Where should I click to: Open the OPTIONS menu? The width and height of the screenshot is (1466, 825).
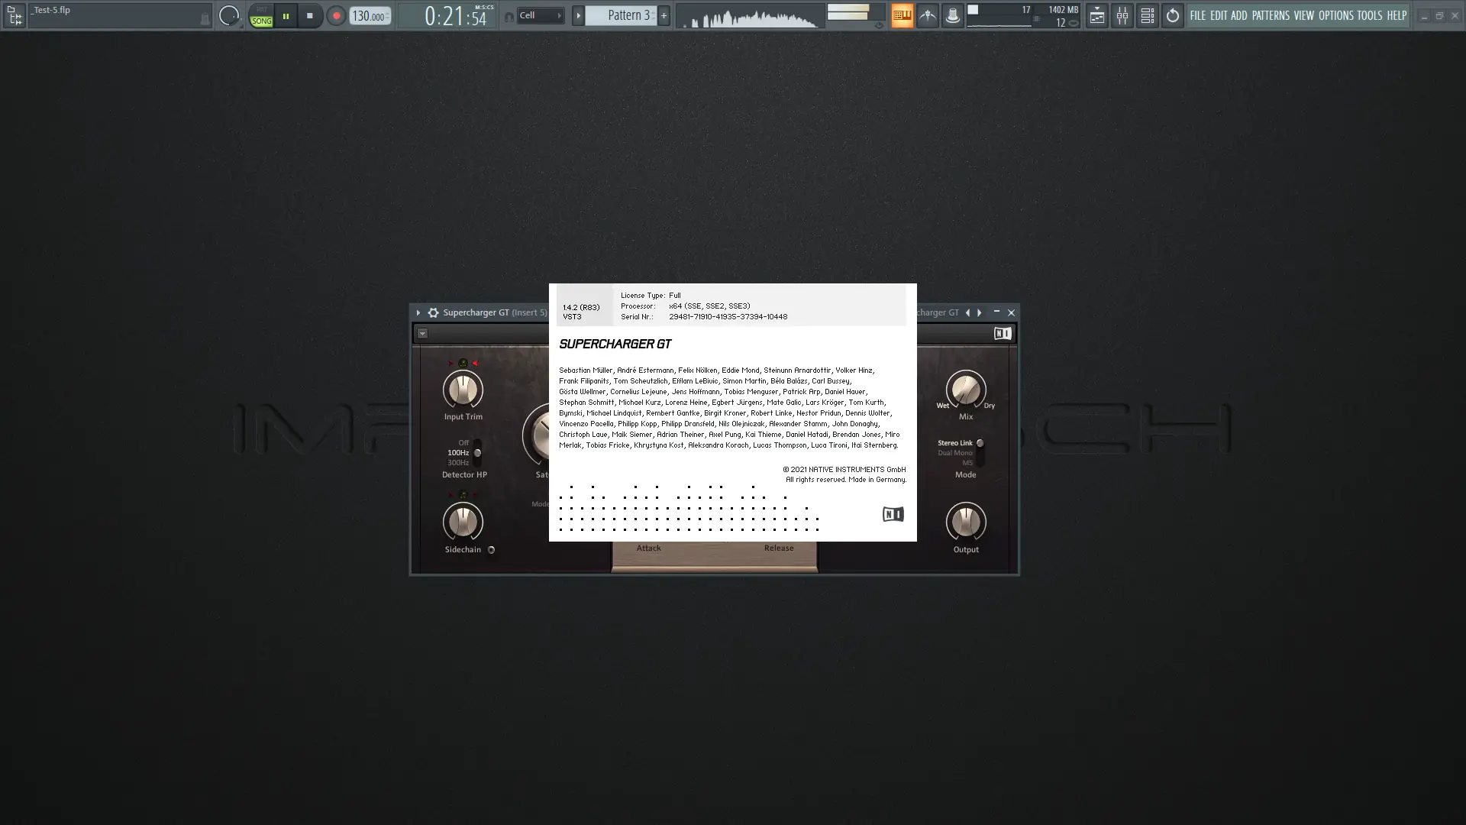1335,15
